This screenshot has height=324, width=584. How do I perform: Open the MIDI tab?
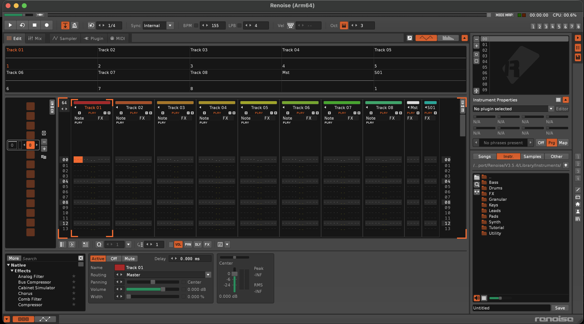click(118, 38)
